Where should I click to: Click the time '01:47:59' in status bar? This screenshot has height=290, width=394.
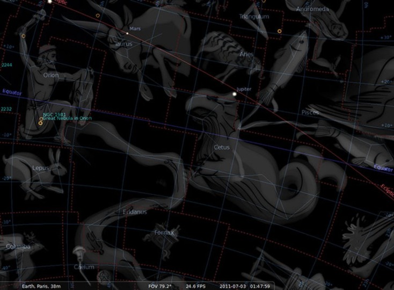[260, 286]
